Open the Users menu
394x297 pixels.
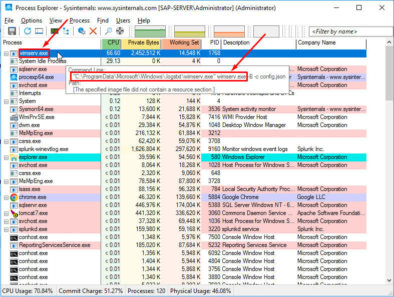(x=123, y=20)
